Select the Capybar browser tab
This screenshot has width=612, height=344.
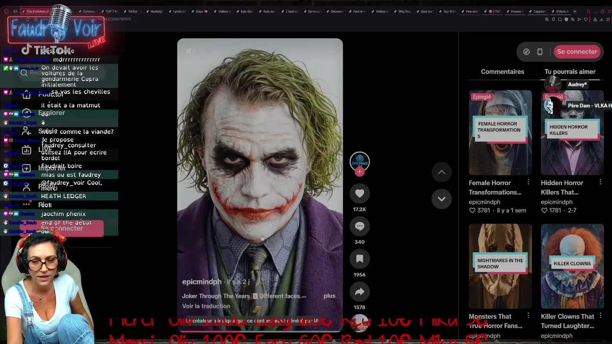click(x=538, y=11)
